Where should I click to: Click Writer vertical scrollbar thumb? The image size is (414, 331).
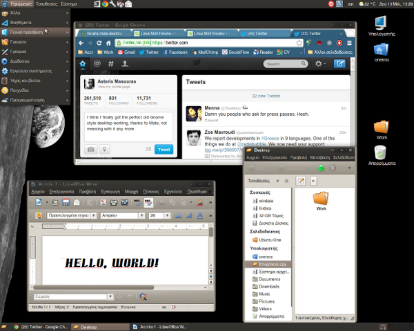(210, 232)
